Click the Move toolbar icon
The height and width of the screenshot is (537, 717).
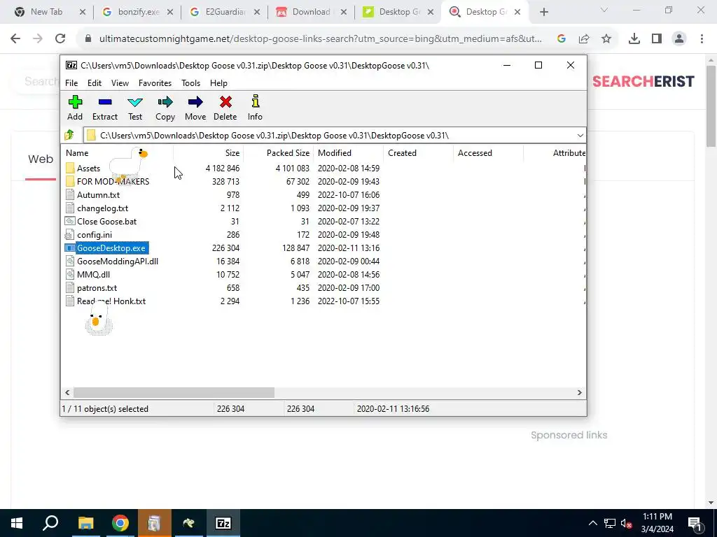(x=195, y=108)
